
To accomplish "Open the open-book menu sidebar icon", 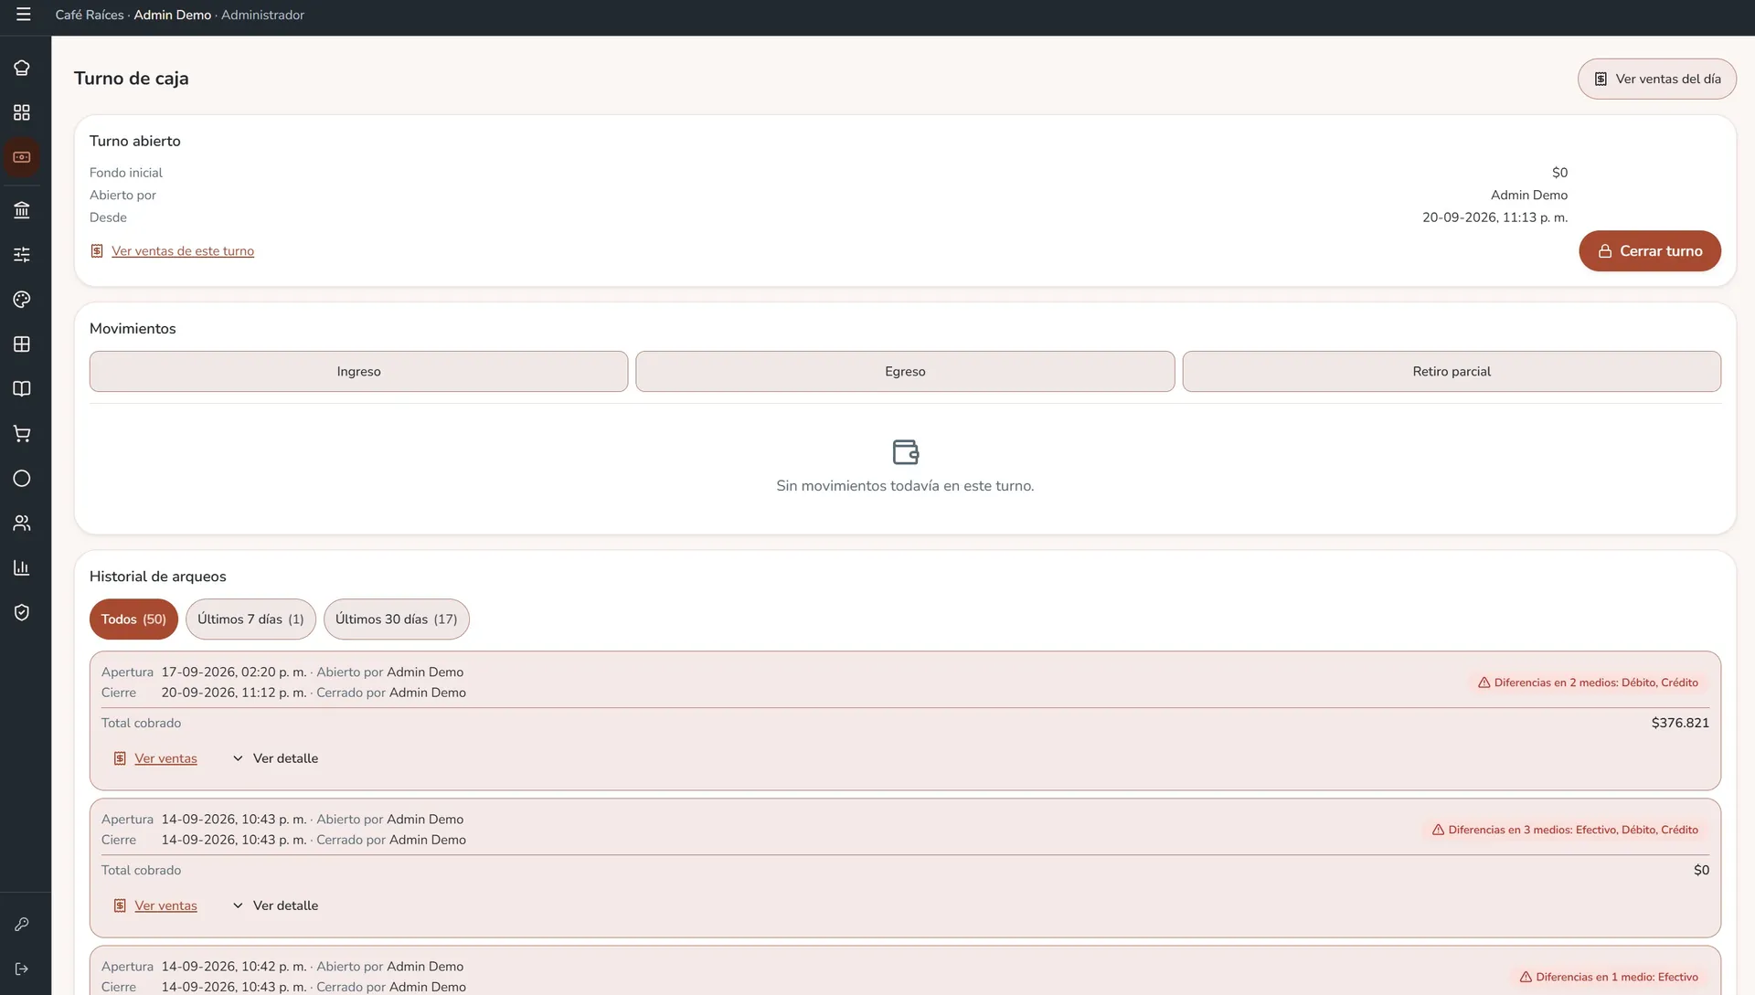I will click(x=22, y=389).
